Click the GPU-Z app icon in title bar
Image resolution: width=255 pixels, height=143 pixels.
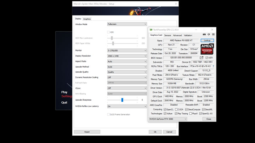tap(151, 30)
